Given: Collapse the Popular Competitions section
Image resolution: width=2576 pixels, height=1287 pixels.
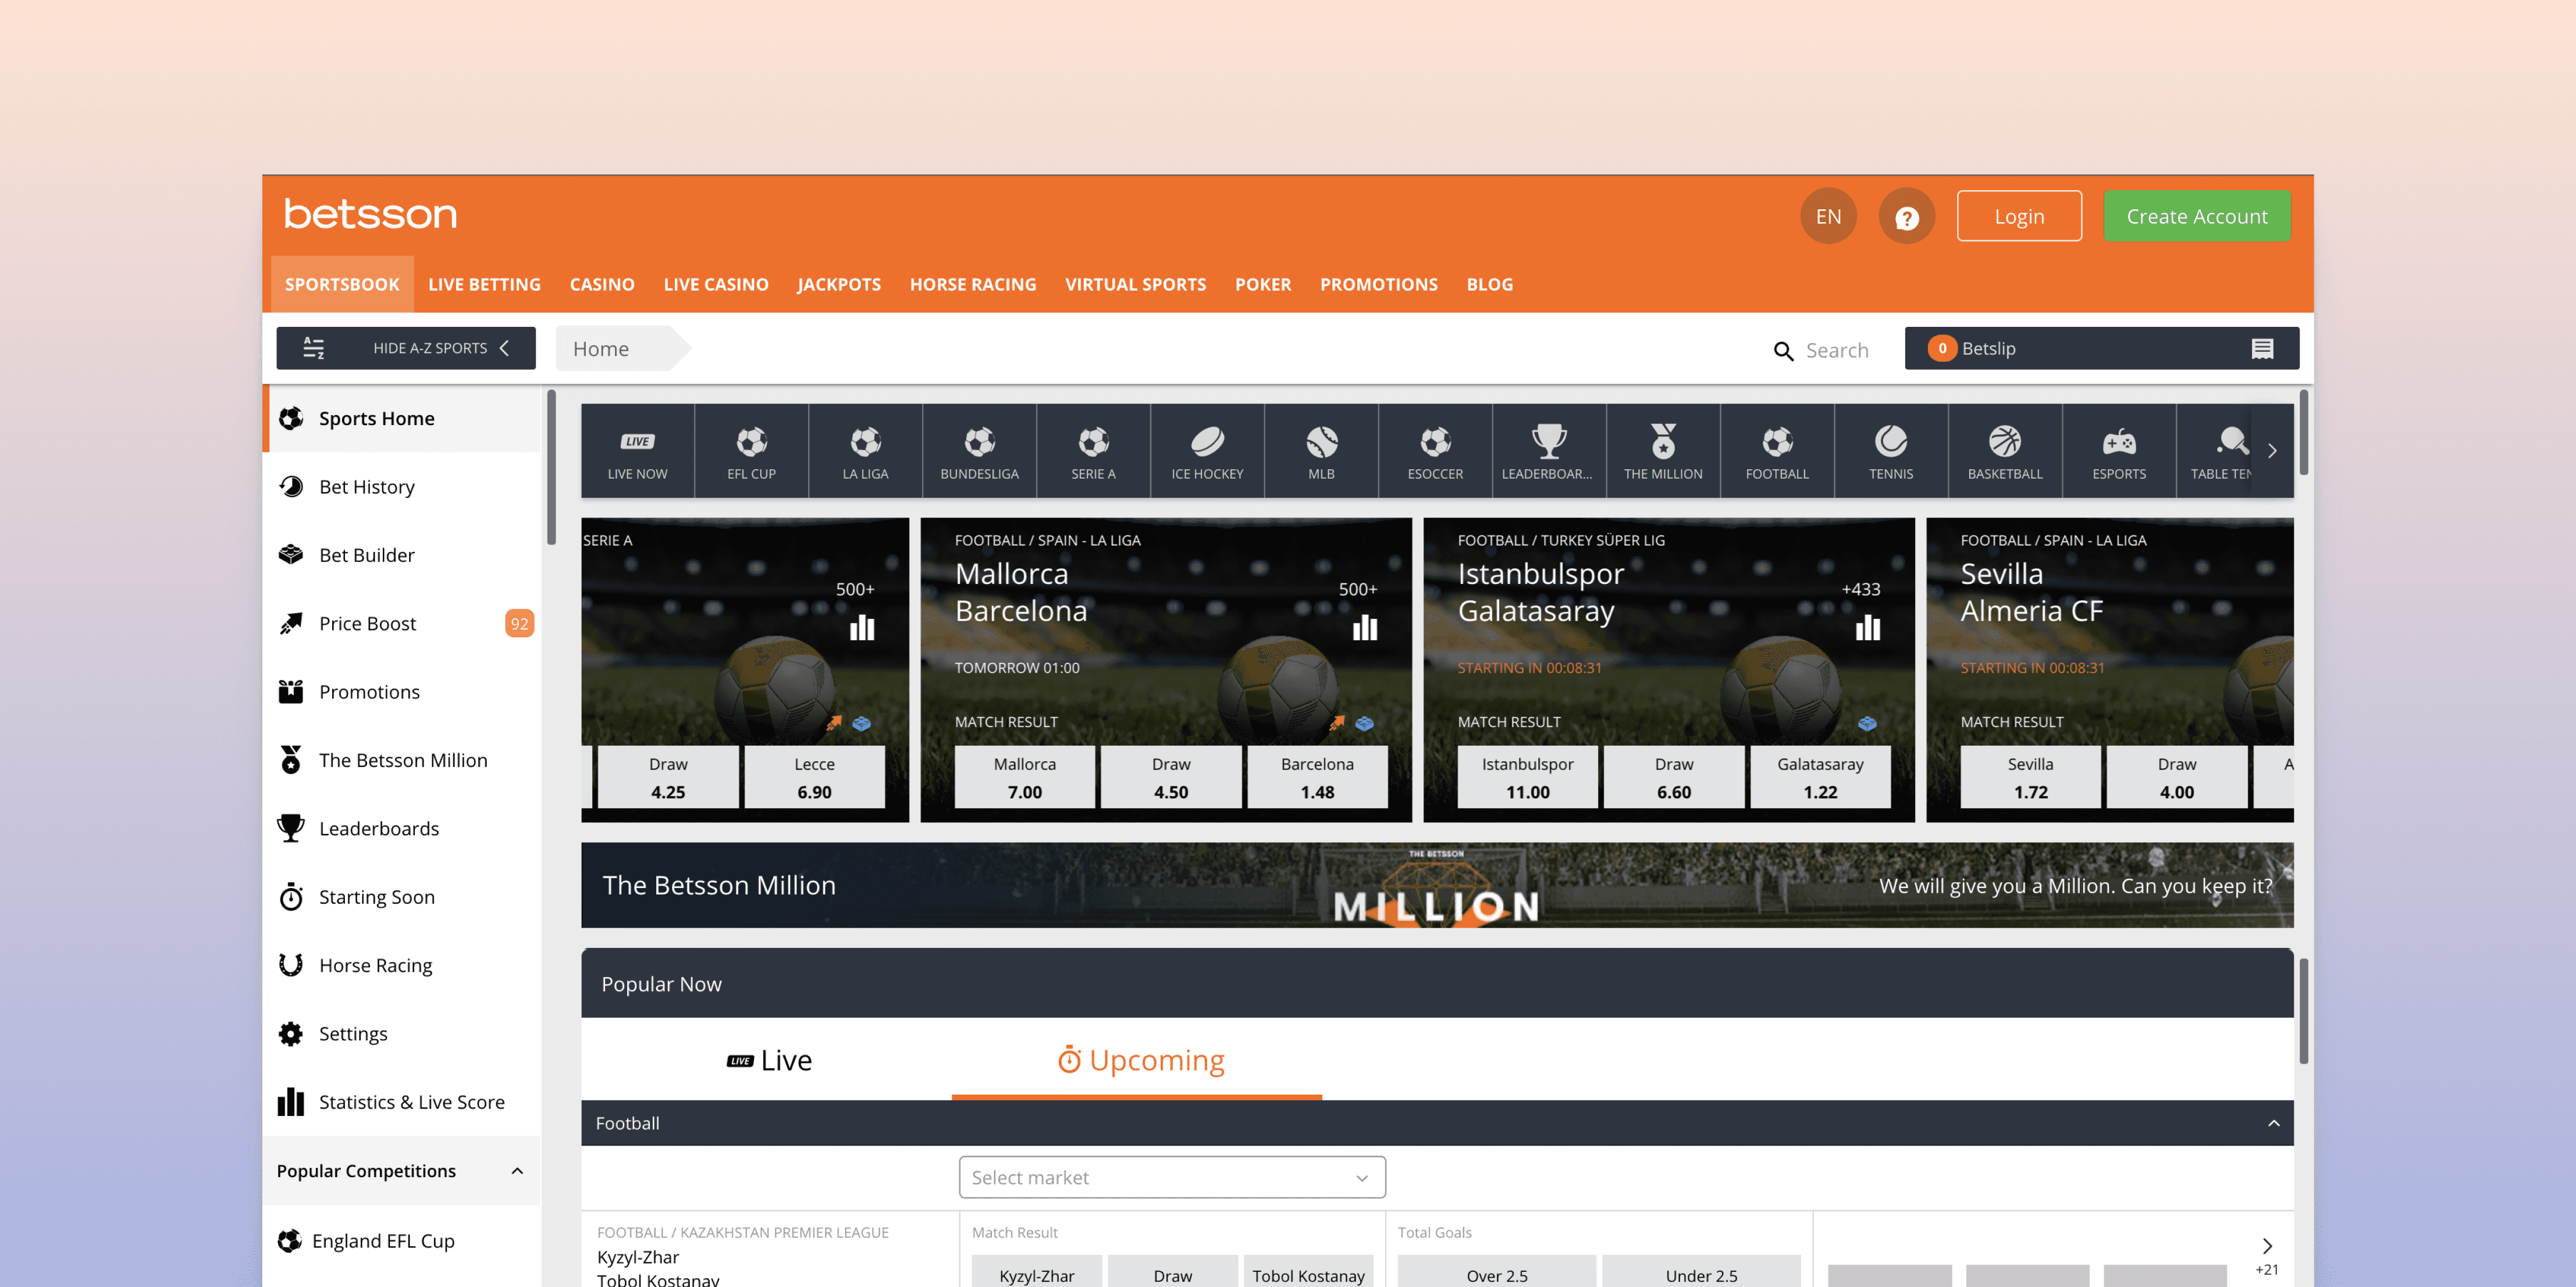Looking at the screenshot, I should click(x=517, y=1171).
